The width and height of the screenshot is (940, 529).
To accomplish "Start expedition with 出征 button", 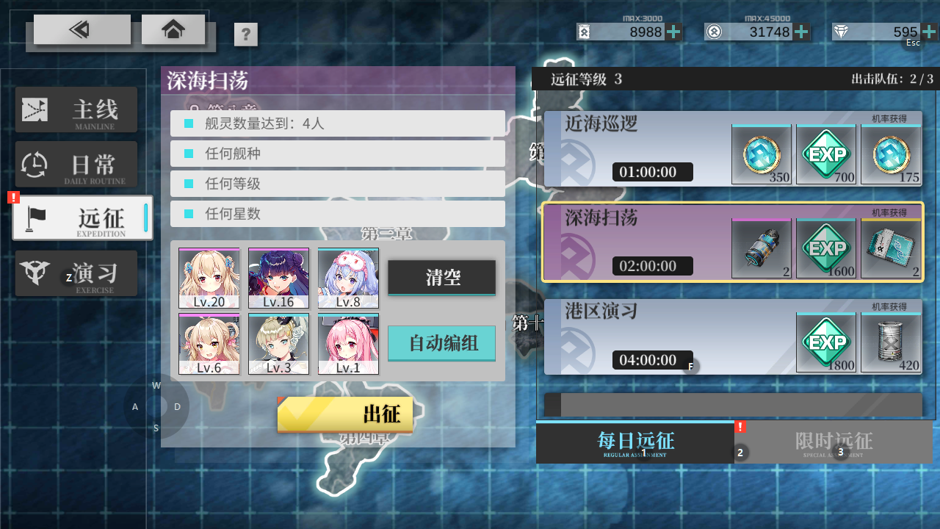I will pyautogui.click(x=345, y=414).
